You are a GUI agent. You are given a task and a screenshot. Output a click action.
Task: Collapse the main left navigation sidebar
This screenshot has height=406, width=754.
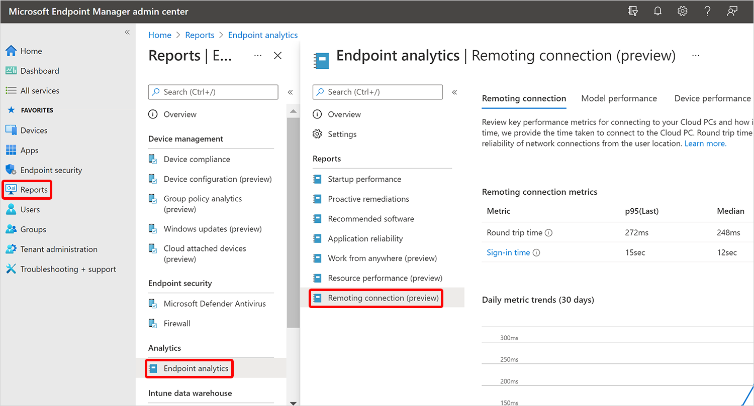(127, 32)
